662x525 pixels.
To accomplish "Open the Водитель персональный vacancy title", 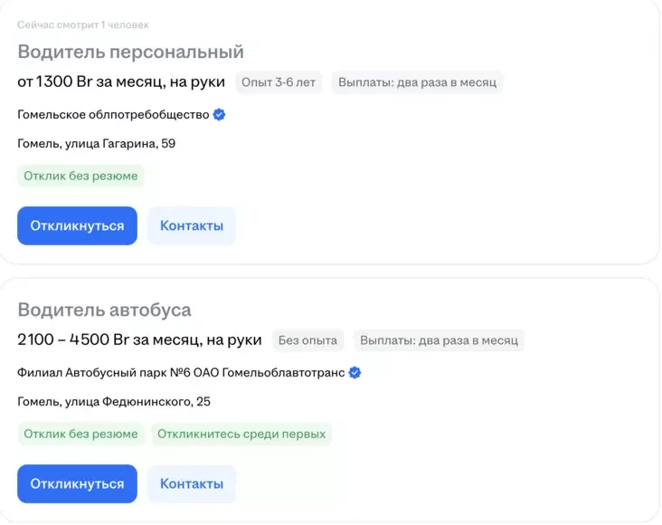I will pyautogui.click(x=130, y=52).
